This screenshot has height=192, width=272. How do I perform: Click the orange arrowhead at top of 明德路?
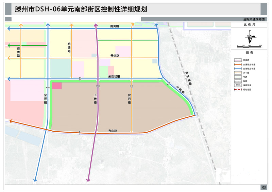tap(71, 25)
